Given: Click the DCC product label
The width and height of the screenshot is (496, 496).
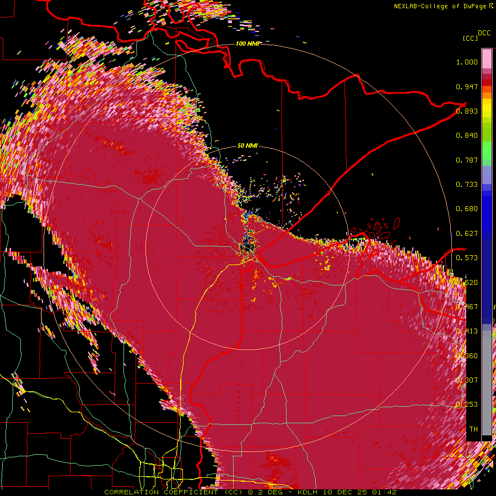Looking at the screenshot, I should coord(484,33).
